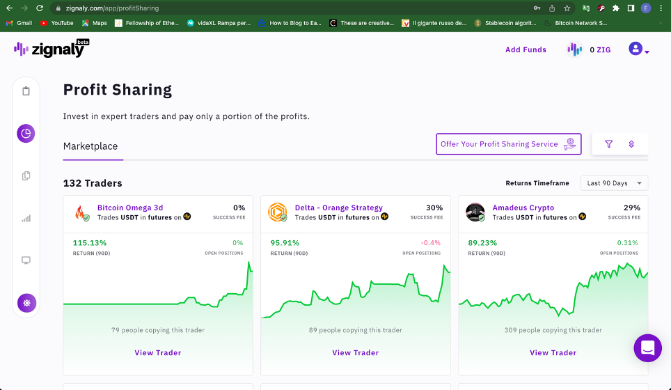This screenshot has width=671, height=390.
Task: Click ZIG token balance icon
Action: (x=574, y=49)
